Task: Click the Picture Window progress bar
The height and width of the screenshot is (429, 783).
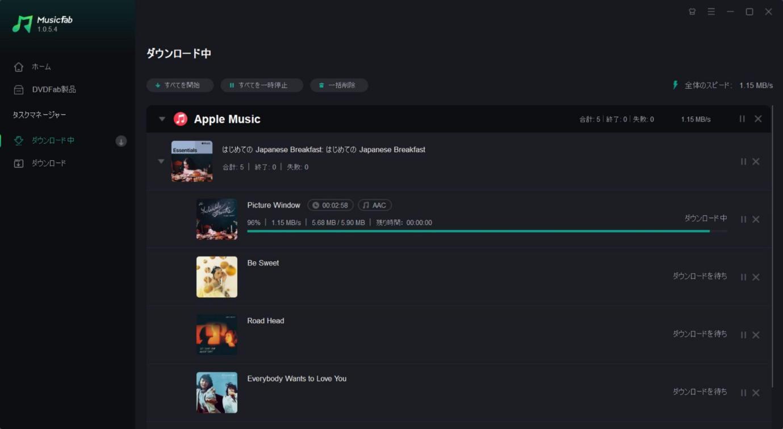Action: (x=487, y=231)
